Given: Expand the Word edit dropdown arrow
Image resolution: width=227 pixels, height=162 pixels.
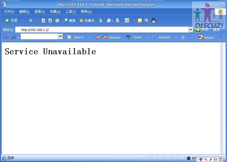Looking at the screenshot, I should point(134,21).
